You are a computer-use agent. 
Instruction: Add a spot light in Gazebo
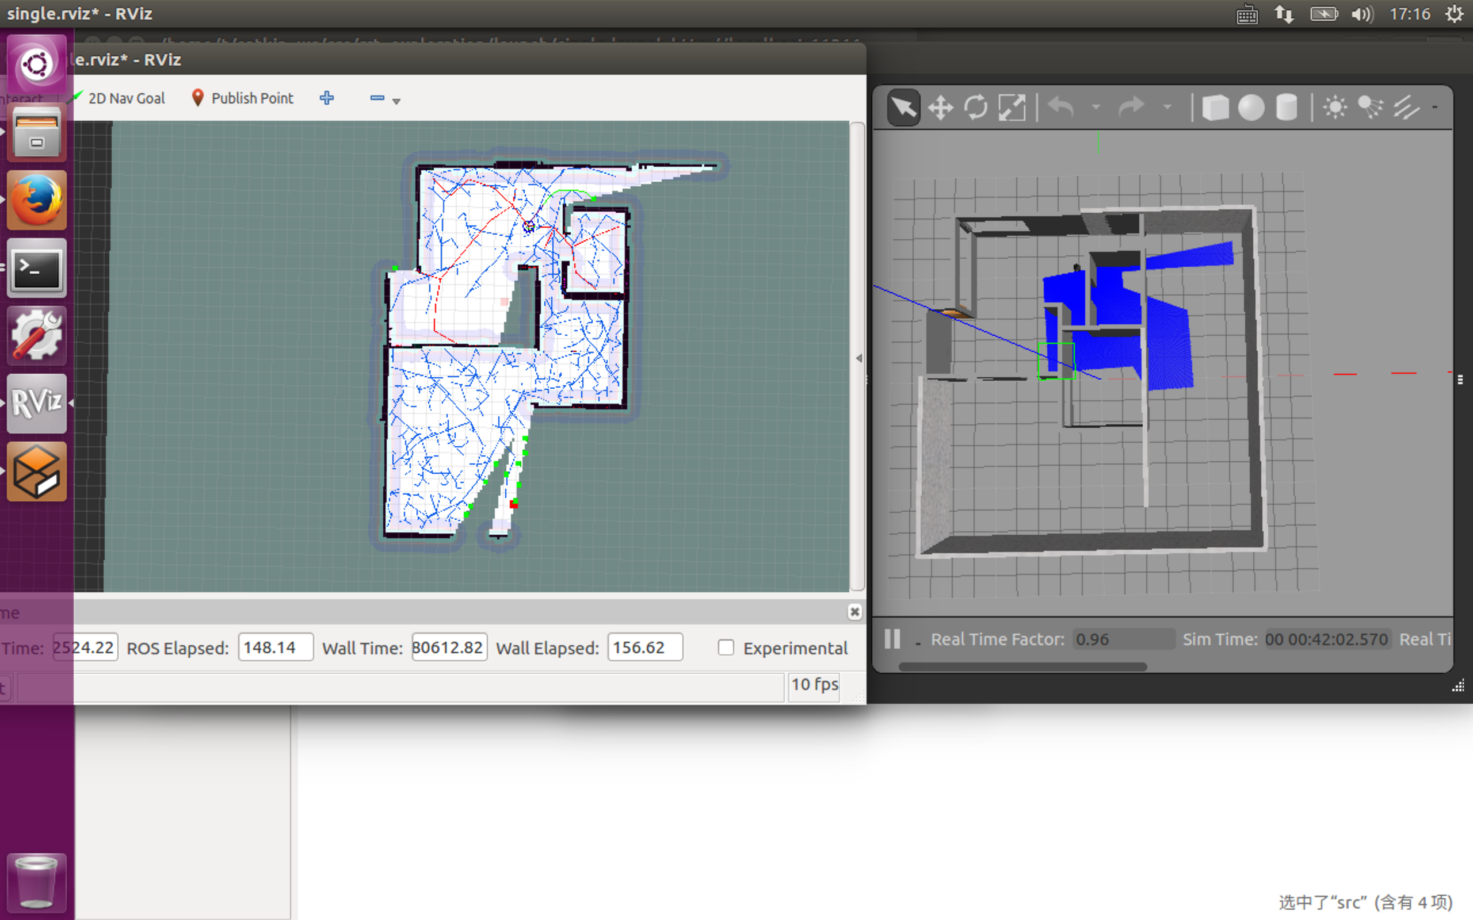1370,108
